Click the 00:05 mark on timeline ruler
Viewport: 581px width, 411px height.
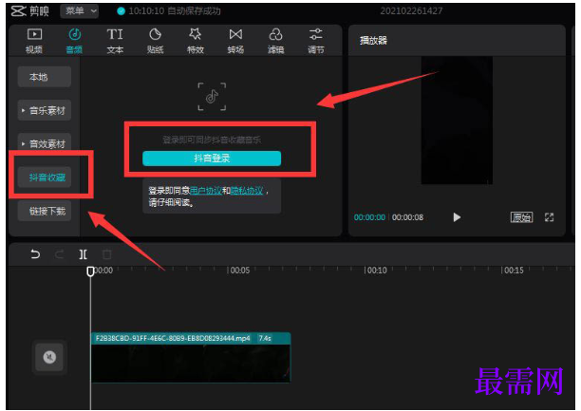240,271
